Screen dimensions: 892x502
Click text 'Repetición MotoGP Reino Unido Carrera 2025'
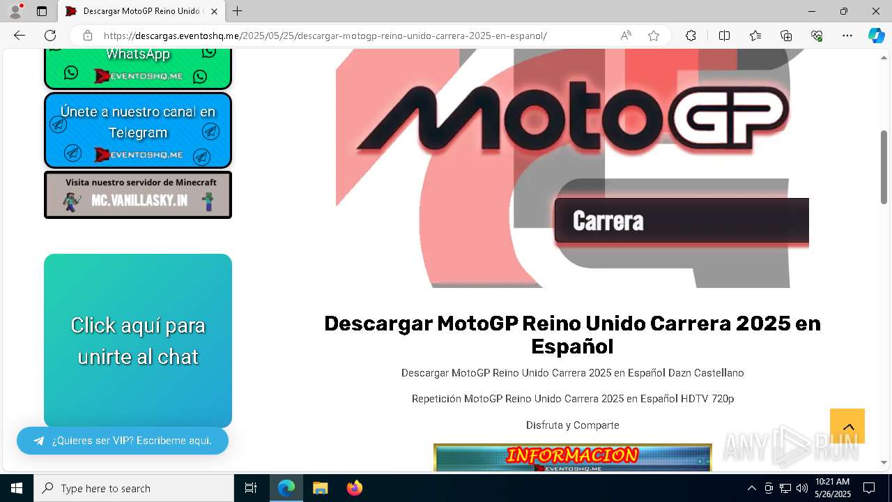click(x=573, y=399)
